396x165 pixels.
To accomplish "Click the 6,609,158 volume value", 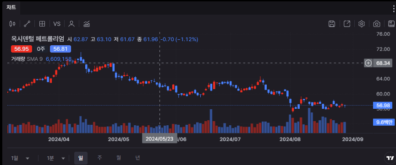I will click(59, 59).
